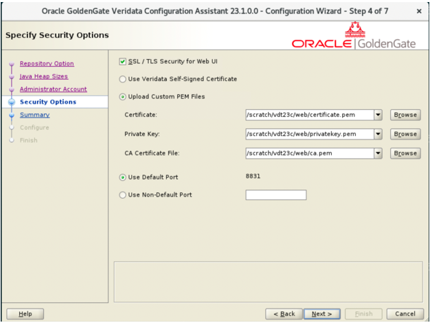The image size is (430, 325).
Task: Open the CA Certificate File dropdown arrow
Action: pos(378,153)
